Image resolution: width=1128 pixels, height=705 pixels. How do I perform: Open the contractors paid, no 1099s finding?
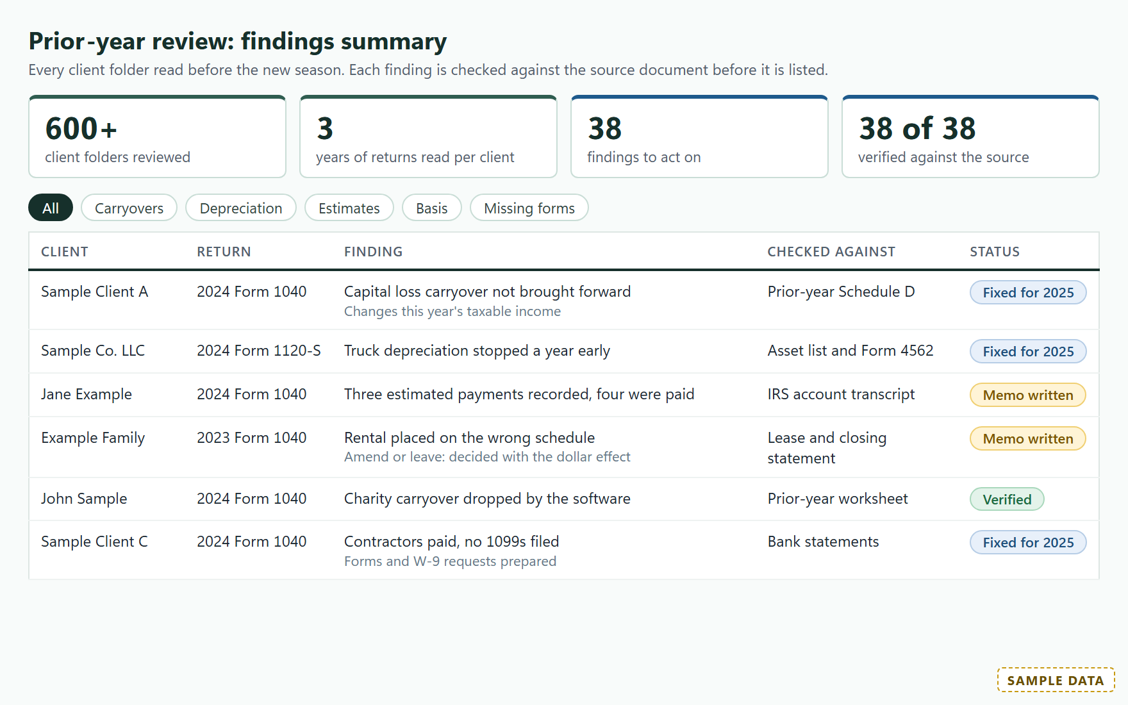tap(451, 542)
